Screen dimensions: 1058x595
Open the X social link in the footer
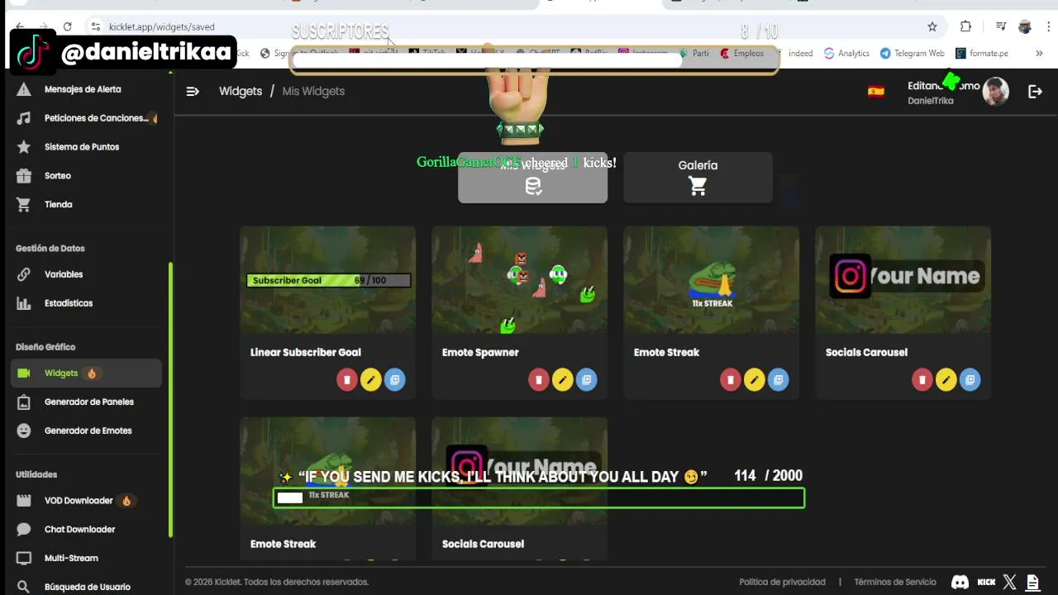1009,582
